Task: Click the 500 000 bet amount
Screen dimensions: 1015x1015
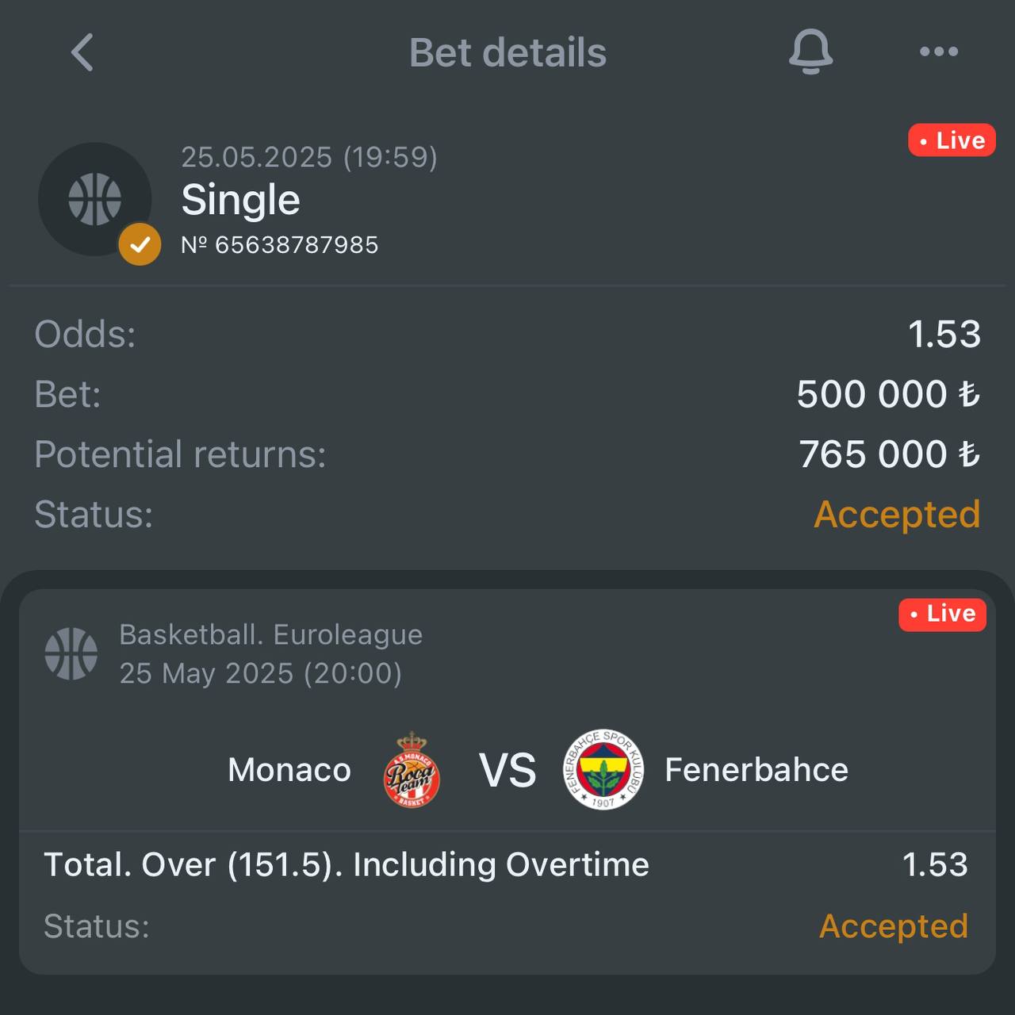Action: (888, 394)
